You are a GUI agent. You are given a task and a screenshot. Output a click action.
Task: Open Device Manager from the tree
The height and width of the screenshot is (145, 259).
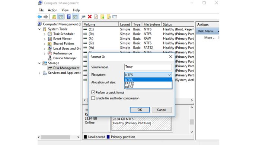tap(65, 58)
